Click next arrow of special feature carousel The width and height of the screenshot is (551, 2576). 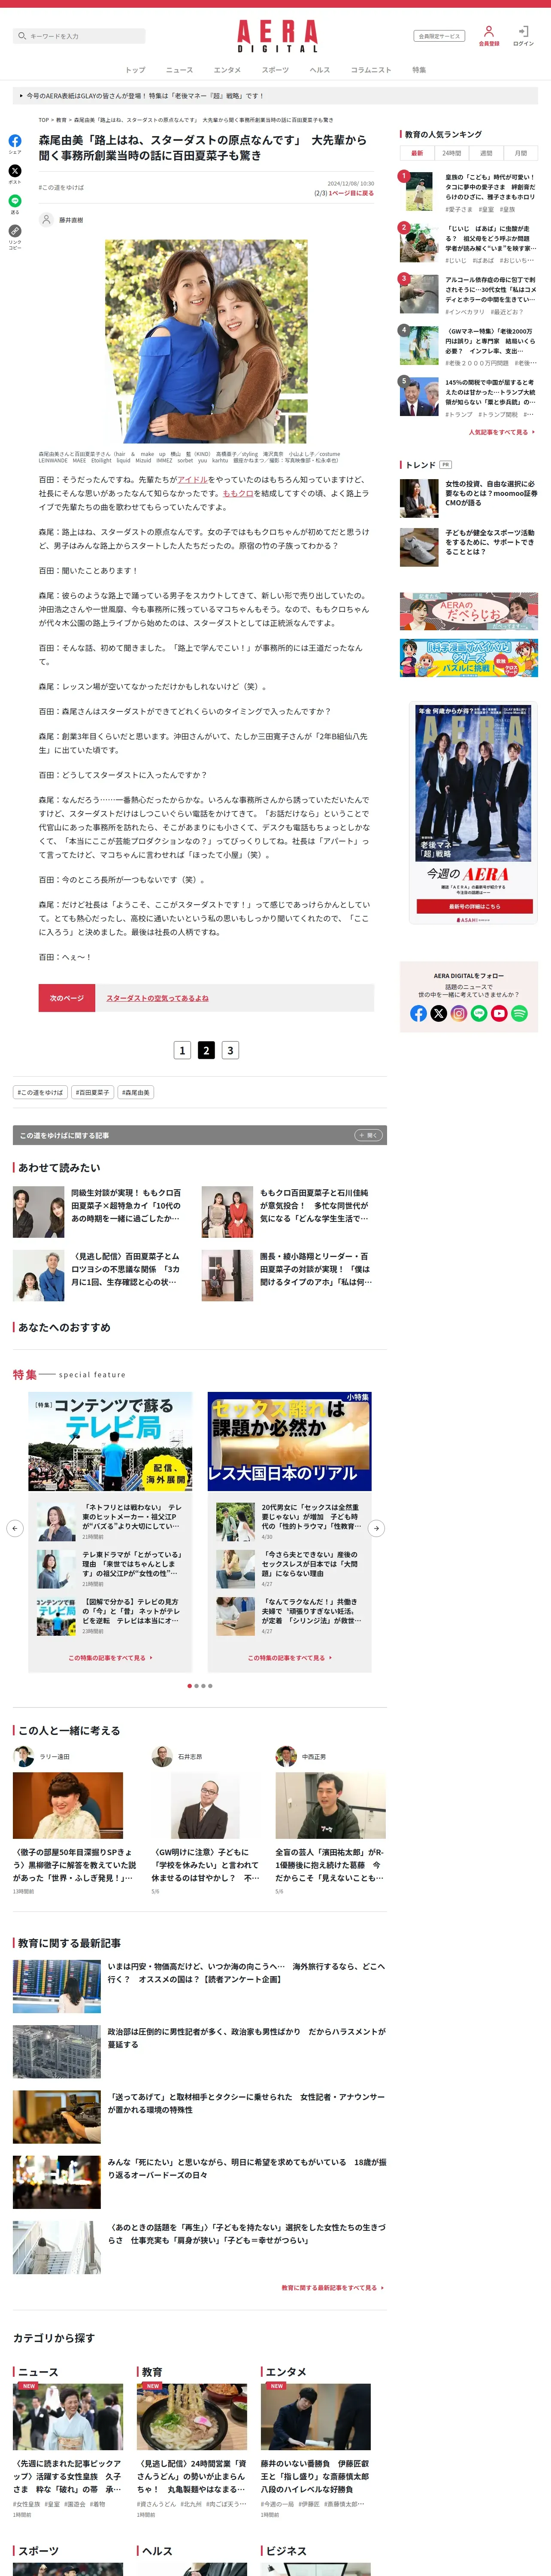pyautogui.click(x=376, y=1528)
